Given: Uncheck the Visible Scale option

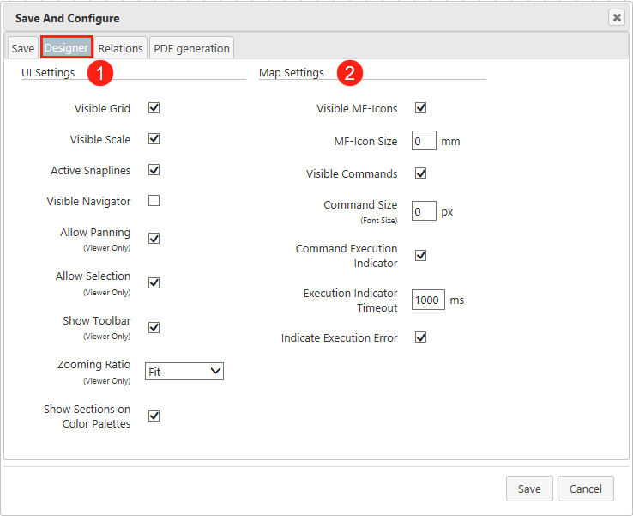Looking at the screenshot, I should click(x=154, y=139).
